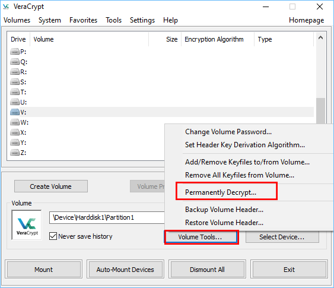This screenshot has width=334, height=288.
Task: Click the volume path input field
Action: 107,217
